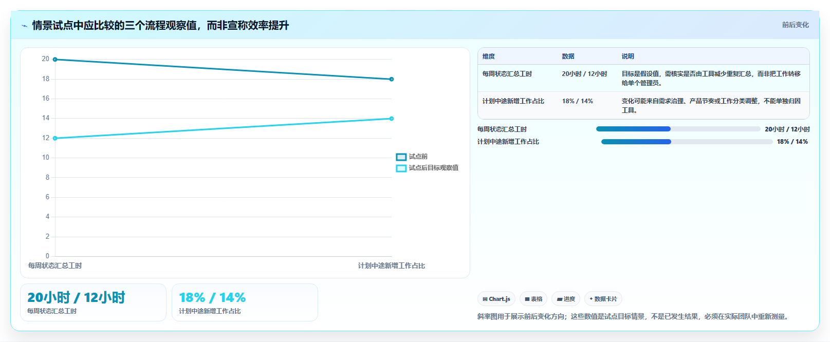
Task: Click the 数据 column header
Action: pyautogui.click(x=568, y=56)
